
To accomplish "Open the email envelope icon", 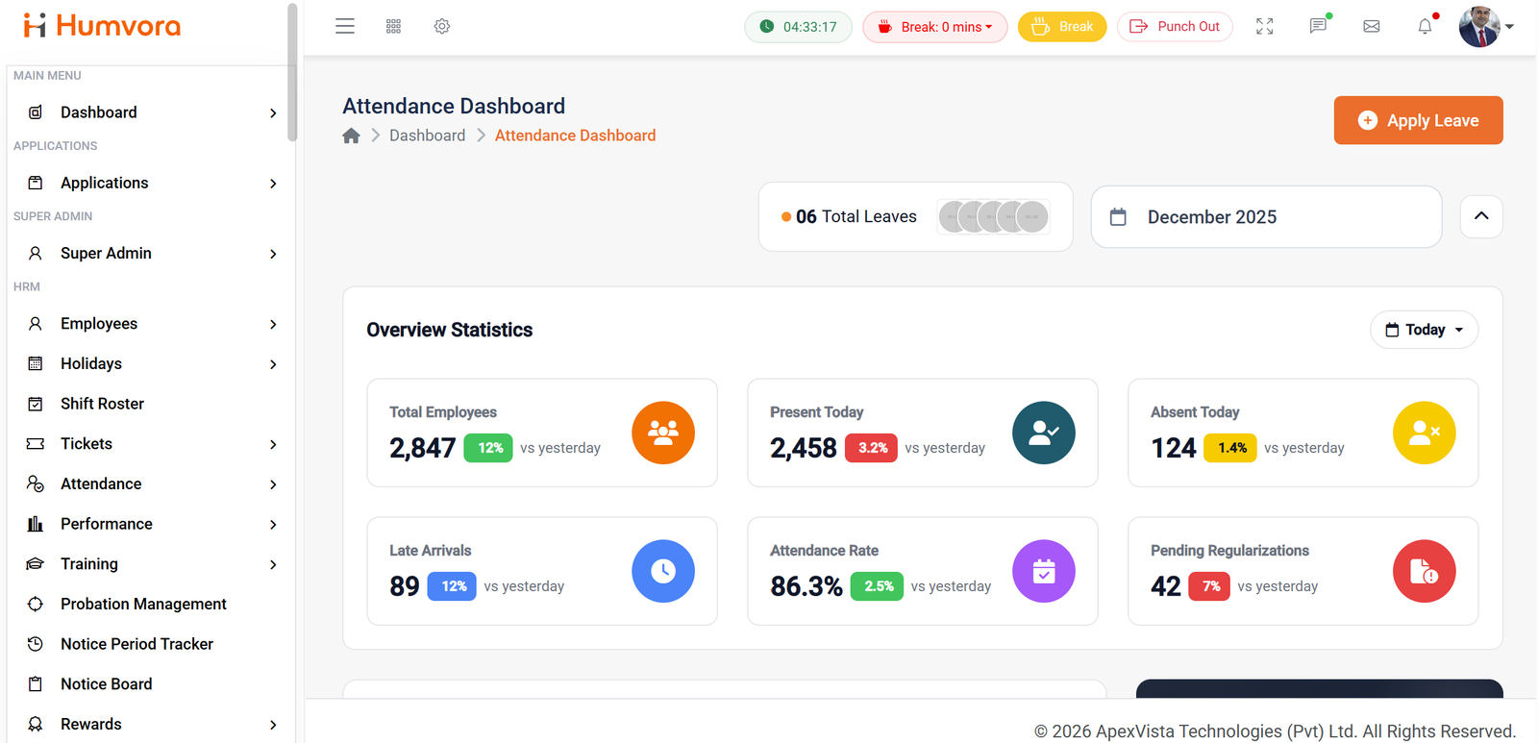I will [x=1372, y=27].
